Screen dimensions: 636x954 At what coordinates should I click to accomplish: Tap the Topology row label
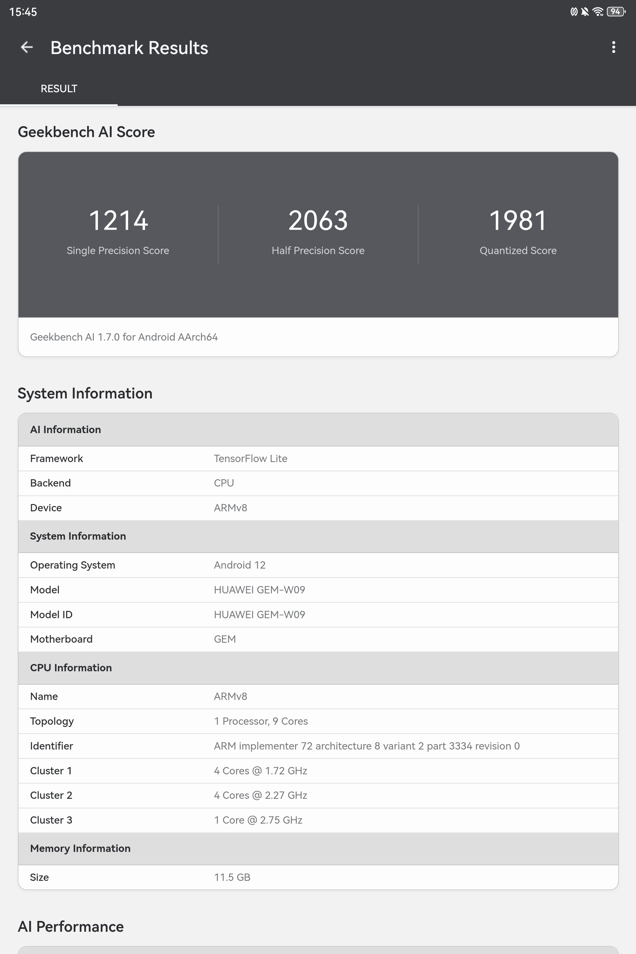pos(52,721)
